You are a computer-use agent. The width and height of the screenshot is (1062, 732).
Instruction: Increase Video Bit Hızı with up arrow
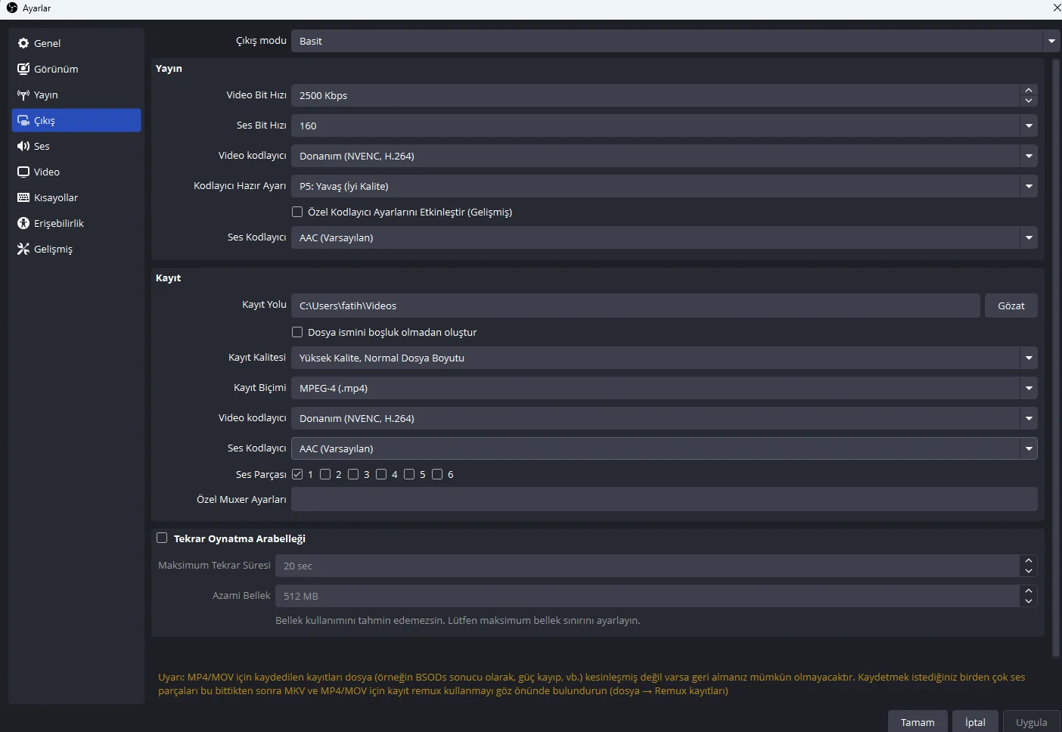coord(1029,90)
